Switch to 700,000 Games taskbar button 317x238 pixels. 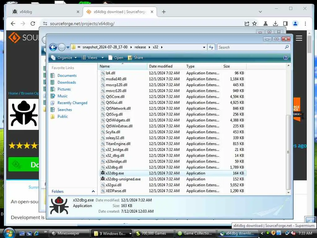[154, 233]
